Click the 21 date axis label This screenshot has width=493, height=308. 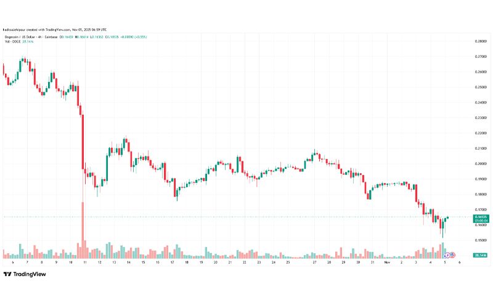pos(230,262)
